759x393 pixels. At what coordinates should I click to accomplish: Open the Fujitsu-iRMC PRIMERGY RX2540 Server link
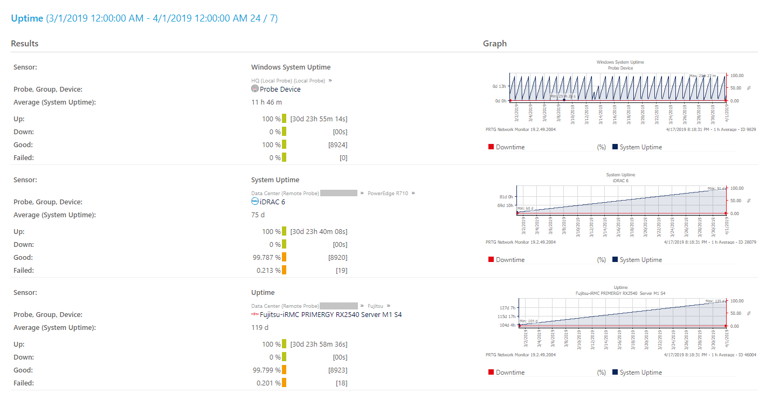point(330,314)
